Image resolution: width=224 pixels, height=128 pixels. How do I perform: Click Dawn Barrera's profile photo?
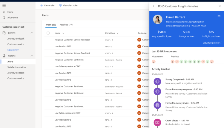pos(157,19)
